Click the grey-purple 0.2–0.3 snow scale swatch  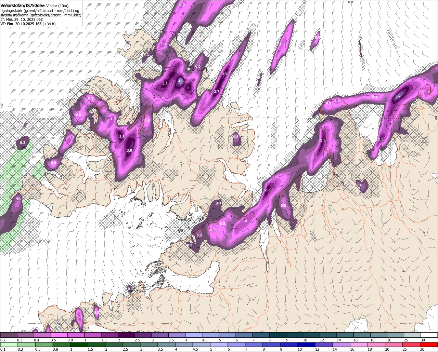9,335
